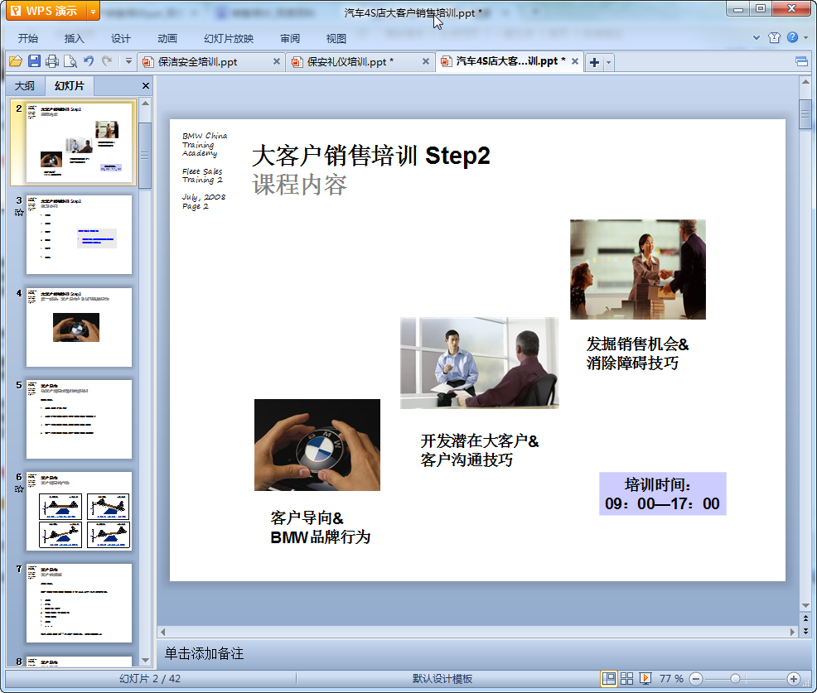Select the slide title 大客户销售培训 Step2
Image resolution: width=817 pixels, height=693 pixels.
[371, 156]
